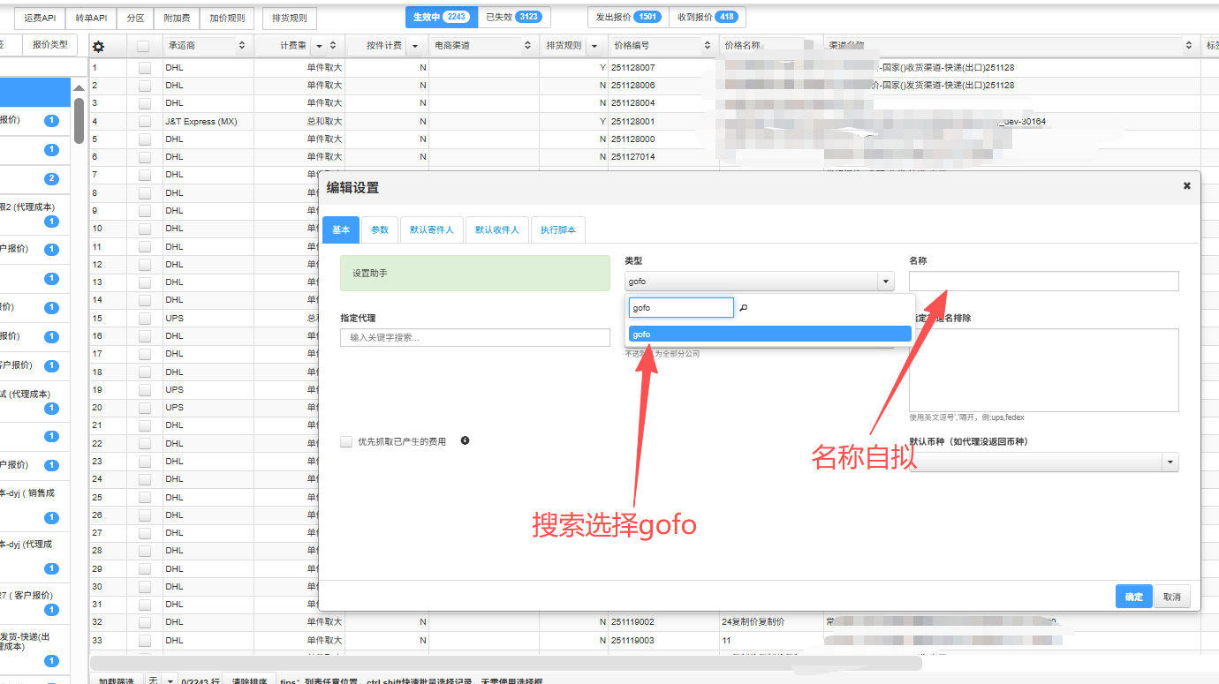Click the 总和取大 cell in row 4
The width and height of the screenshot is (1219, 684).
pos(324,122)
